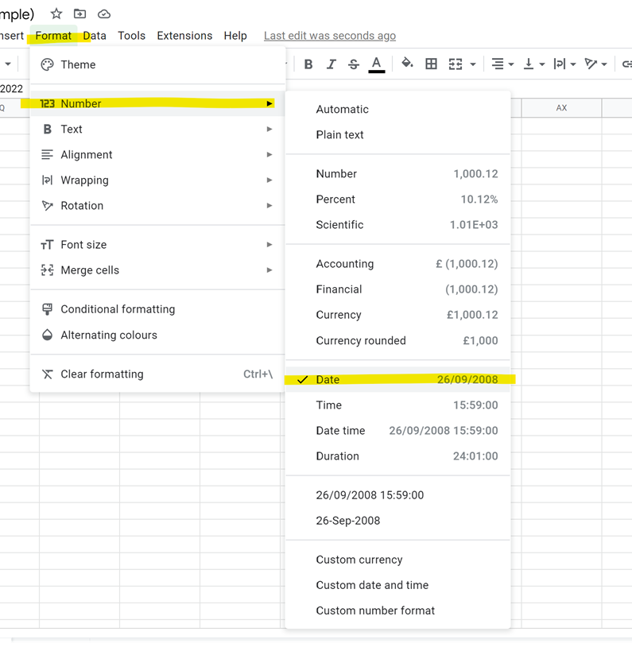Select column AX header

pyautogui.click(x=561, y=107)
